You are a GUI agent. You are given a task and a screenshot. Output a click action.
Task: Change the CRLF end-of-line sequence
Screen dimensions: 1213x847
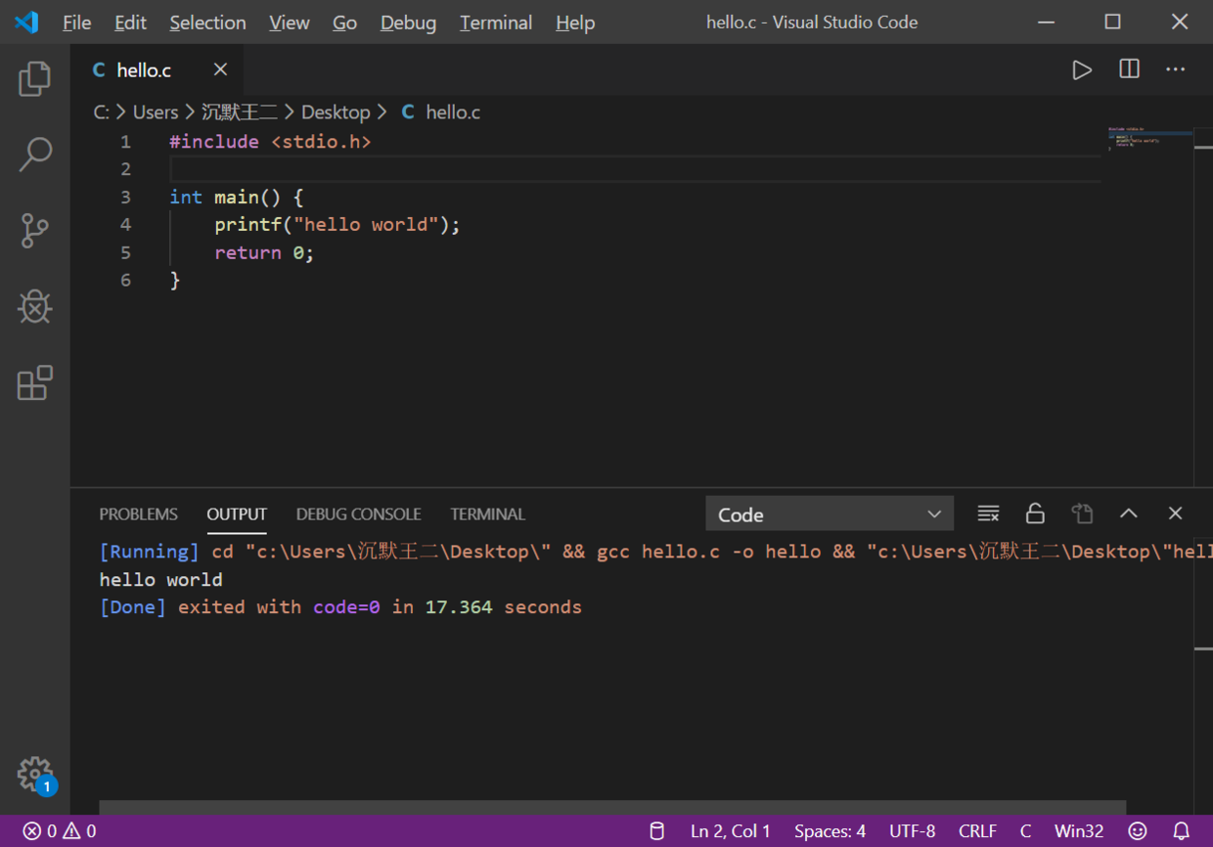[977, 831]
